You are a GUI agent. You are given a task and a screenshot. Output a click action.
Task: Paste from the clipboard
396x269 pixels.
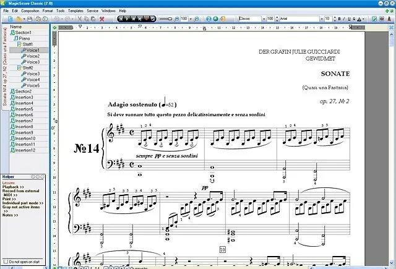93,19
